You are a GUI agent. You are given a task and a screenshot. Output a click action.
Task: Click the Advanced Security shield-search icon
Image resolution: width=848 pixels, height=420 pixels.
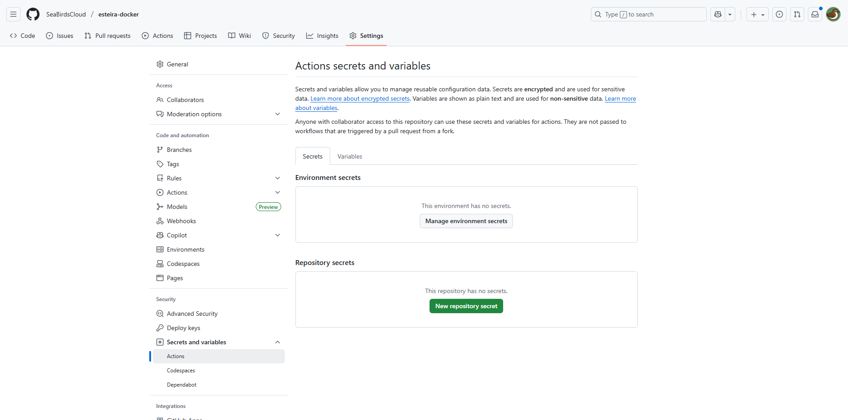[x=160, y=314]
